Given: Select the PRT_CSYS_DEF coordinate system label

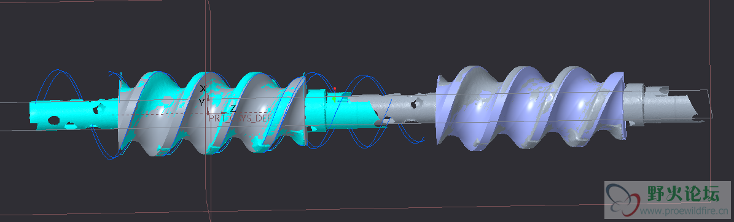Looking at the screenshot, I should (x=240, y=118).
